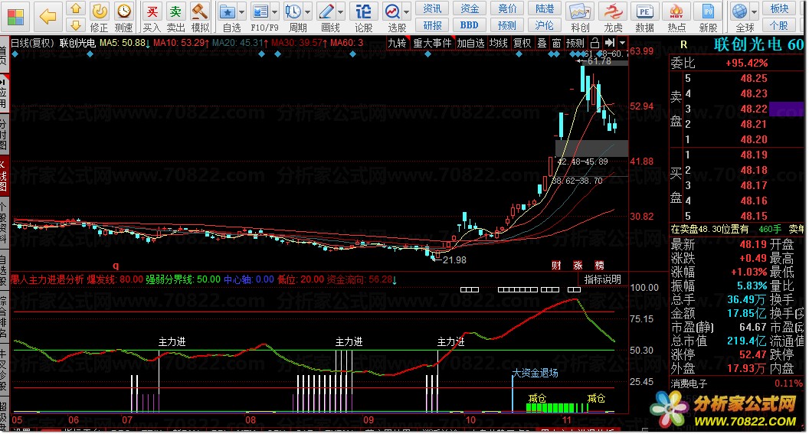
Task: Go back with the yellow left arrow
Action: point(47,17)
